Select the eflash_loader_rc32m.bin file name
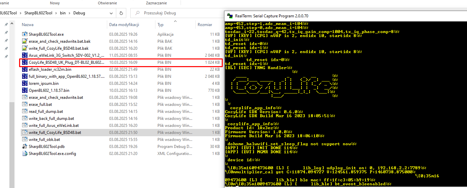The width and height of the screenshot is (467, 188). (x=50, y=69)
